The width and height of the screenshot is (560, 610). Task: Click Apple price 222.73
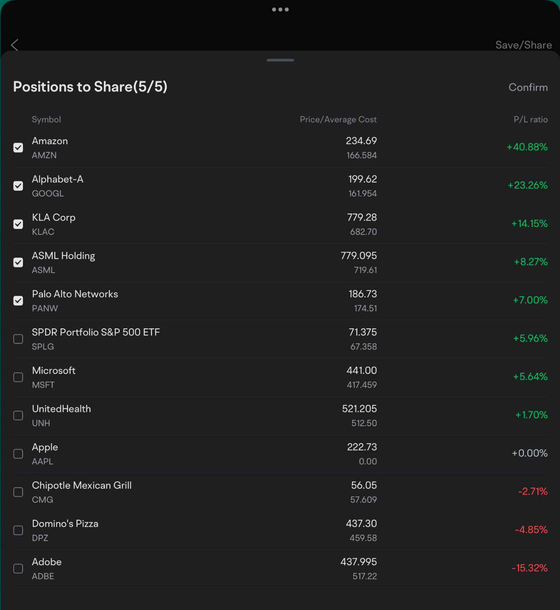(362, 447)
